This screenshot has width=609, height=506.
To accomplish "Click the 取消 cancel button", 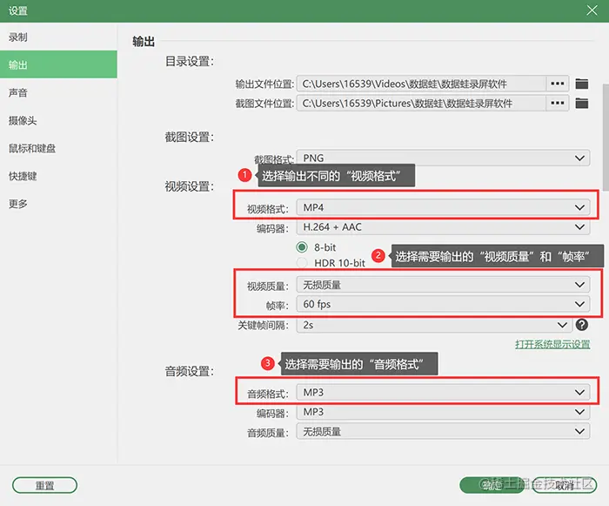I will (x=565, y=485).
